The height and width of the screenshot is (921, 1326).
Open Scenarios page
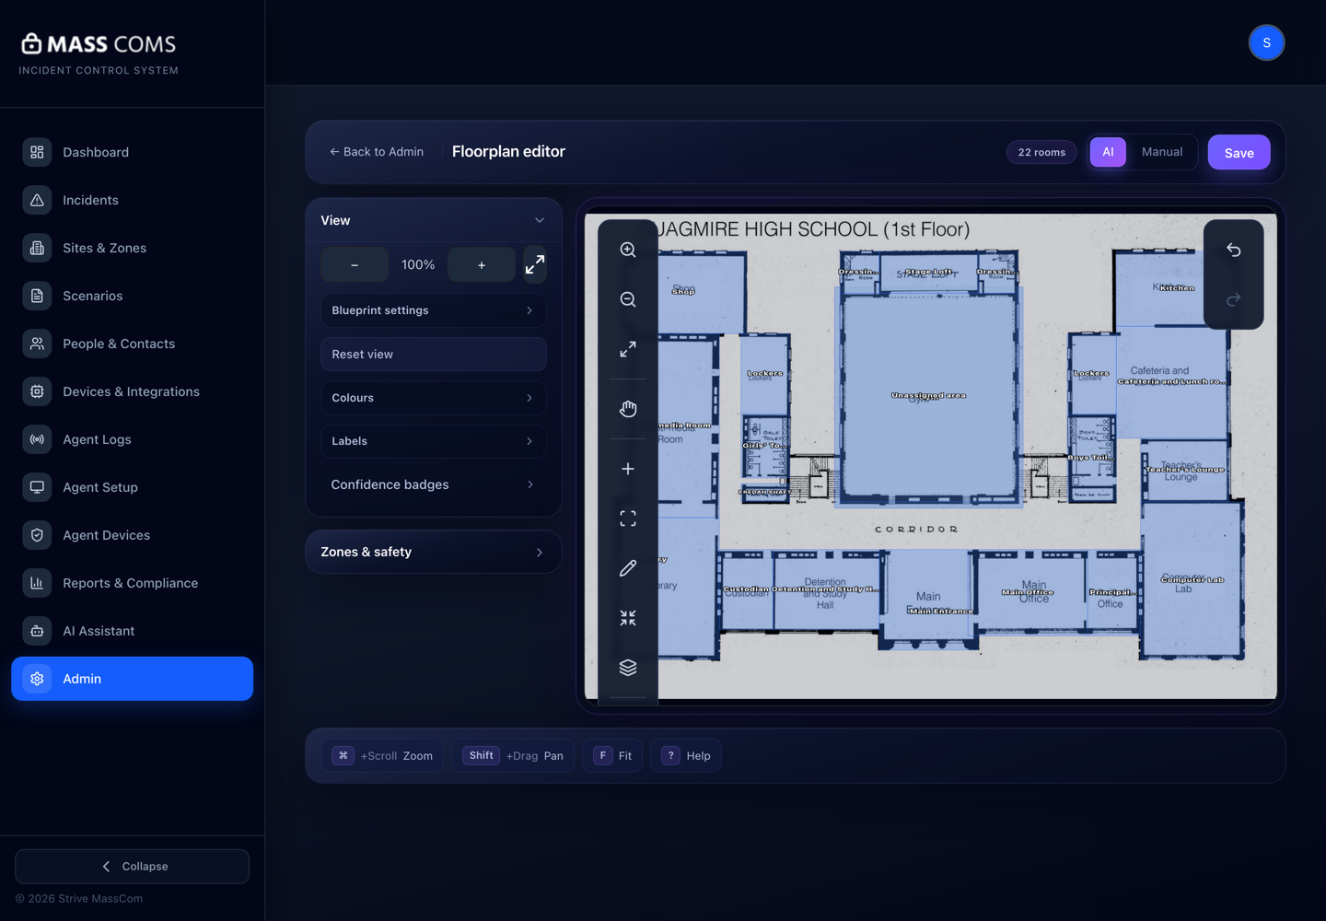tap(132, 296)
